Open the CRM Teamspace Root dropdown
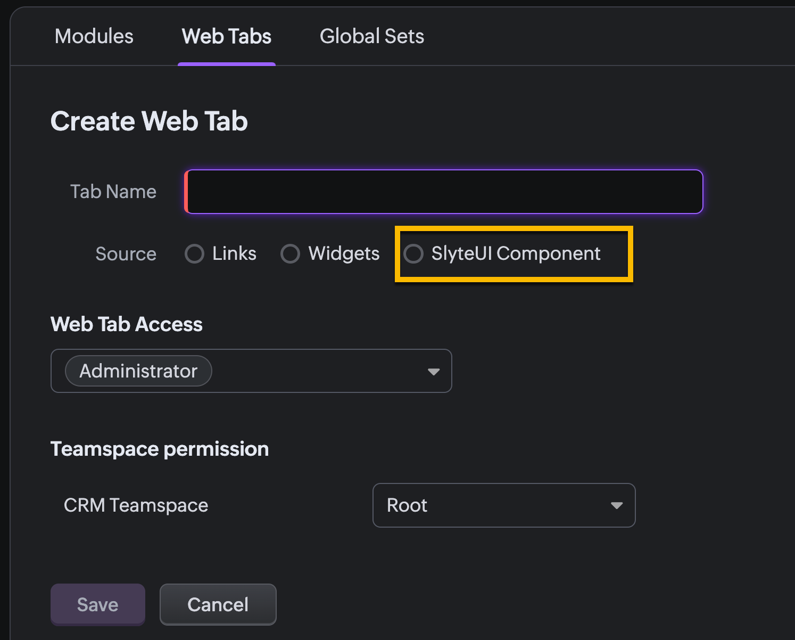 pos(503,505)
